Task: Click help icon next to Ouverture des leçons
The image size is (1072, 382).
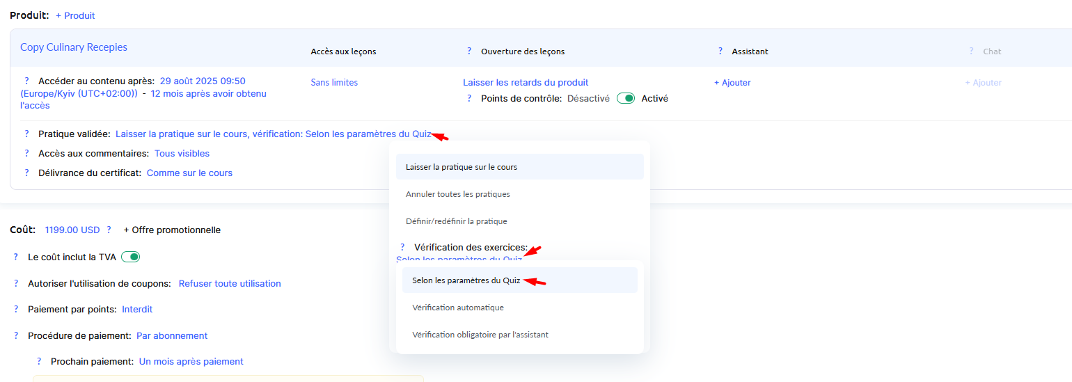Action: (469, 51)
